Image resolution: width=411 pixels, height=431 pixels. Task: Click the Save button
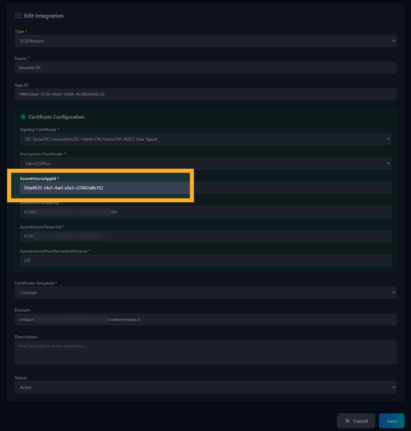[x=391, y=421]
